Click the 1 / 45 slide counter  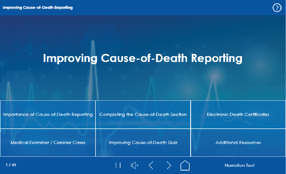(x=11, y=165)
